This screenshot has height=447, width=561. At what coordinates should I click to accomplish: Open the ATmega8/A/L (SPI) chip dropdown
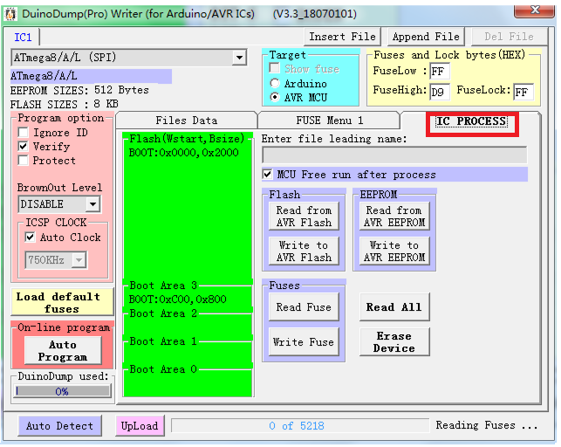point(239,58)
